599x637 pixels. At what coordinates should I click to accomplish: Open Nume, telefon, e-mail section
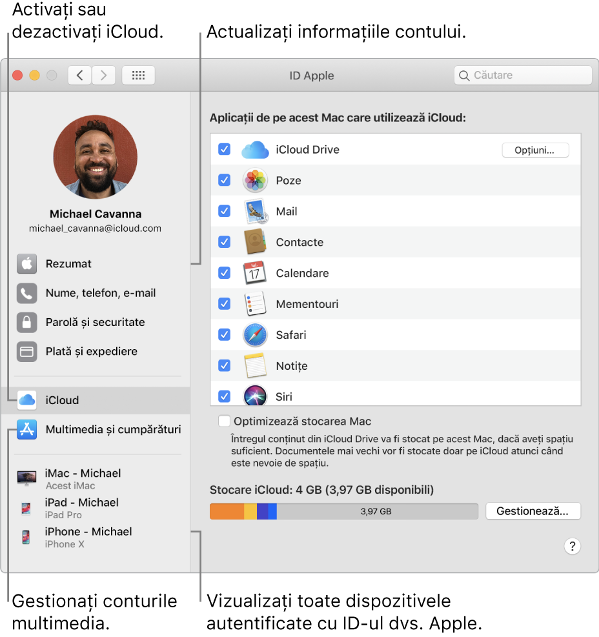click(96, 293)
